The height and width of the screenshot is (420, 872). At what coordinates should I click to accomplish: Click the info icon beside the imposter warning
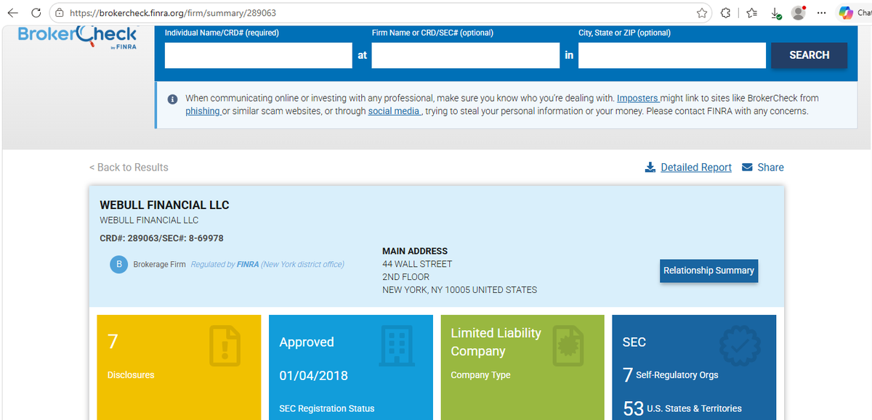[x=173, y=99]
